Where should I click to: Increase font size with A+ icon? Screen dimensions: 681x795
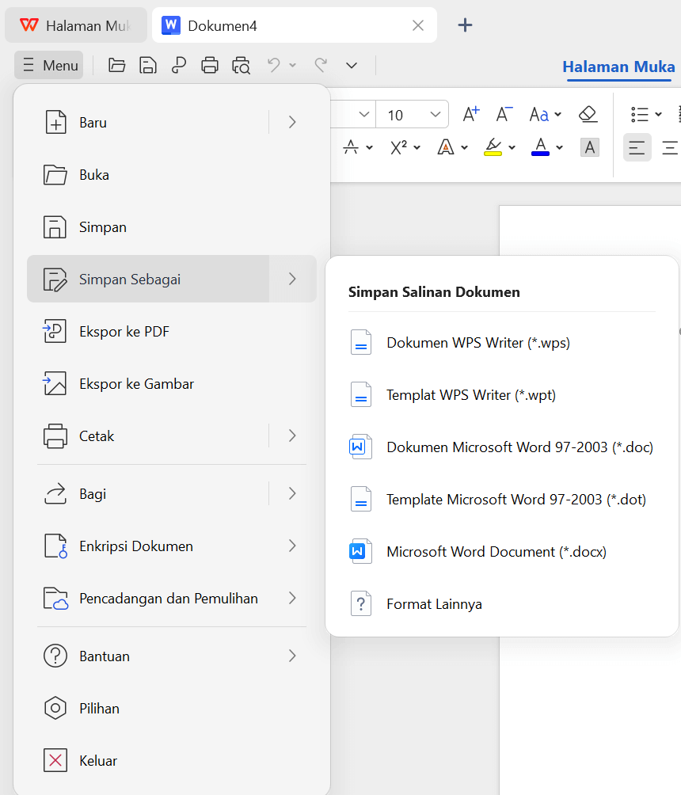(x=471, y=115)
